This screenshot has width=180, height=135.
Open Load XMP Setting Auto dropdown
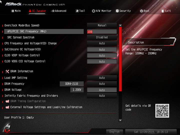[102, 78]
